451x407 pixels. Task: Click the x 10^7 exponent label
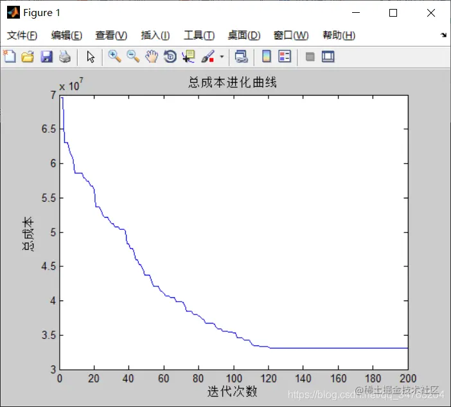pyautogui.click(x=71, y=85)
